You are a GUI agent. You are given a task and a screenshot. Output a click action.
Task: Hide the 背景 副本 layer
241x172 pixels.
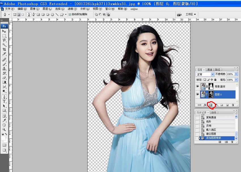pos(198,86)
